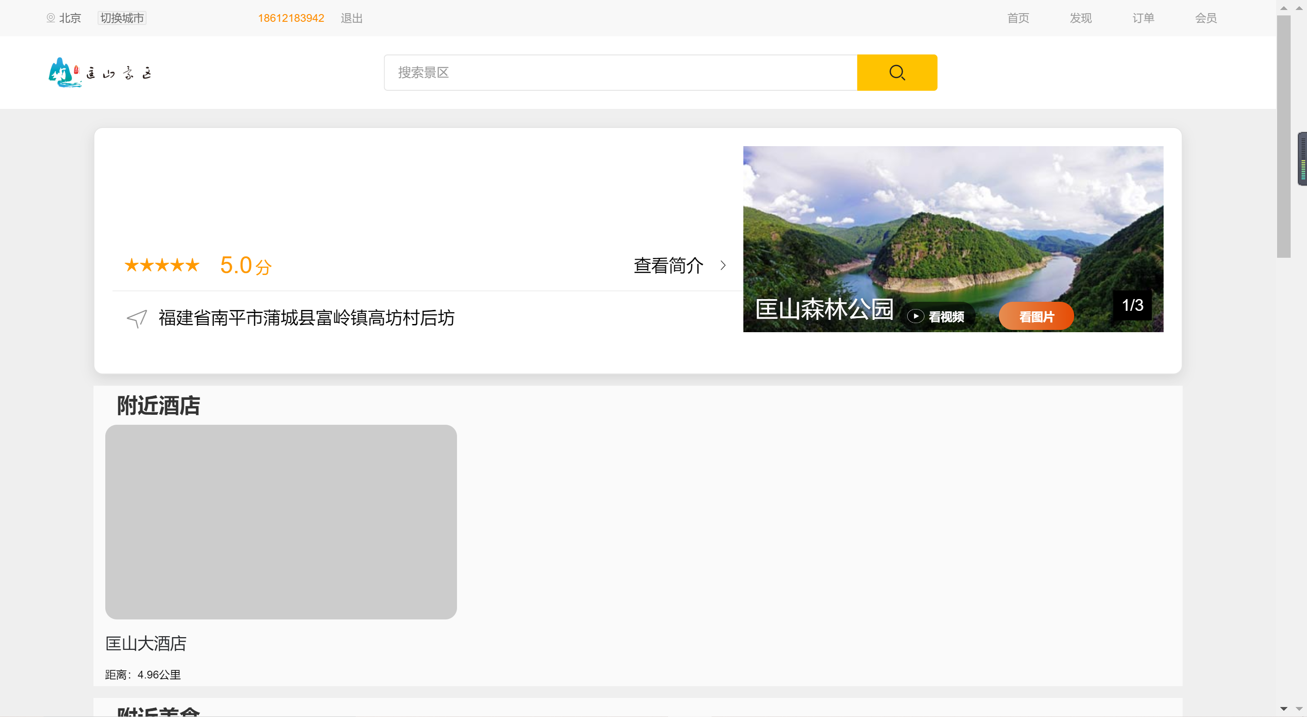Viewport: 1307px width, 717px height.
Task: Click the 退出 logout link
Action: pos(351,18)
